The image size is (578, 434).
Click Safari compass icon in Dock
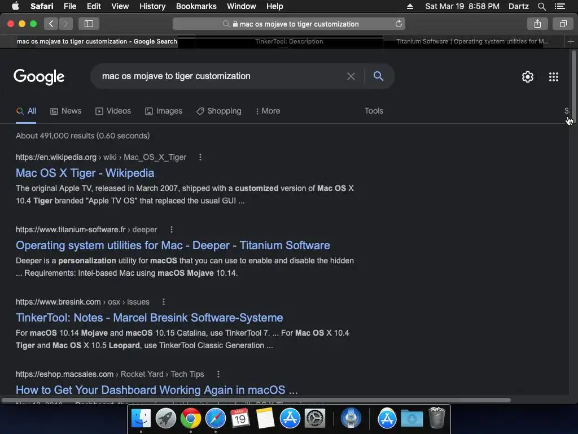pyautogui.click(x=215, y=419)
